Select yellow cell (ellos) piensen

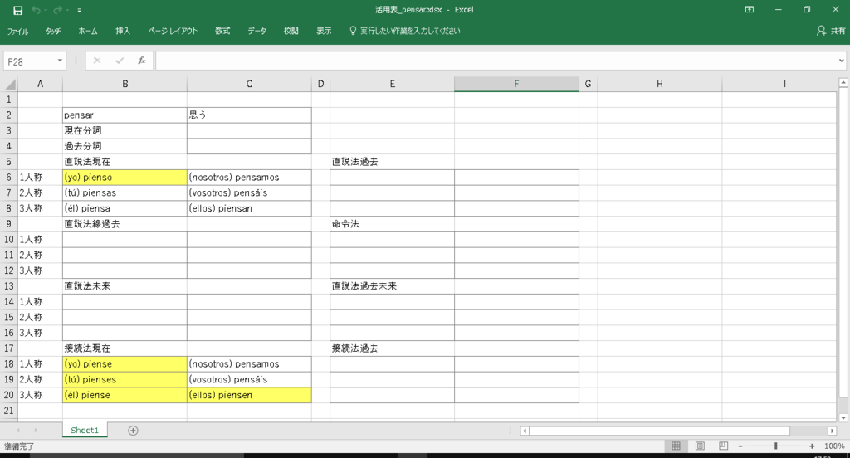pos(249,395)
